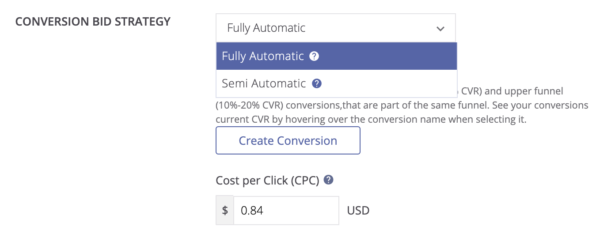615x241 pixels.
Task: Click the CONVERSION BID STRATEGY heading
Action: pyautogui.click(x=93, y=22)
